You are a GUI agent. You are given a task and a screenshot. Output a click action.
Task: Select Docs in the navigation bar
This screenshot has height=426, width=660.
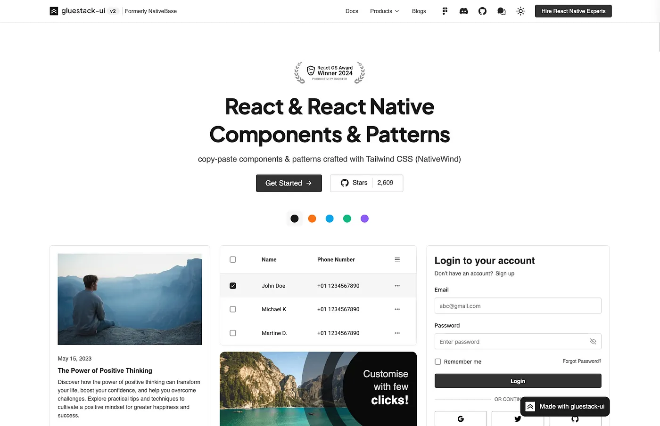352,11
